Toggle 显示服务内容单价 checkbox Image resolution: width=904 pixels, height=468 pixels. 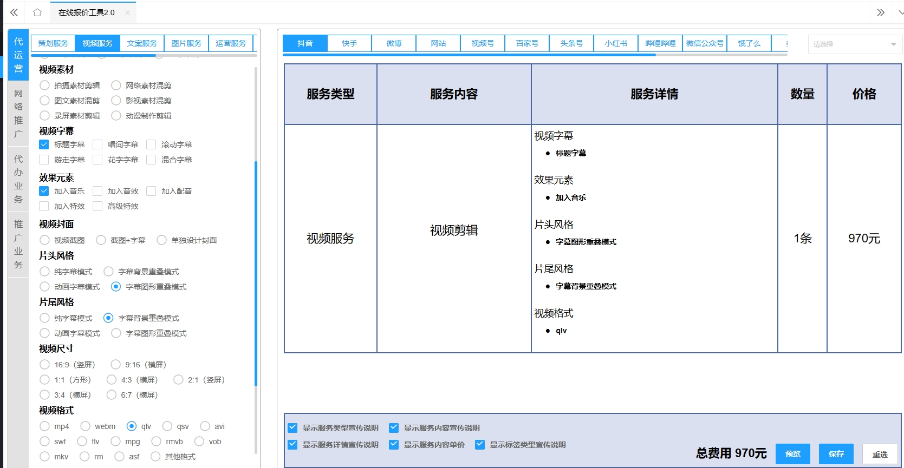394,445
